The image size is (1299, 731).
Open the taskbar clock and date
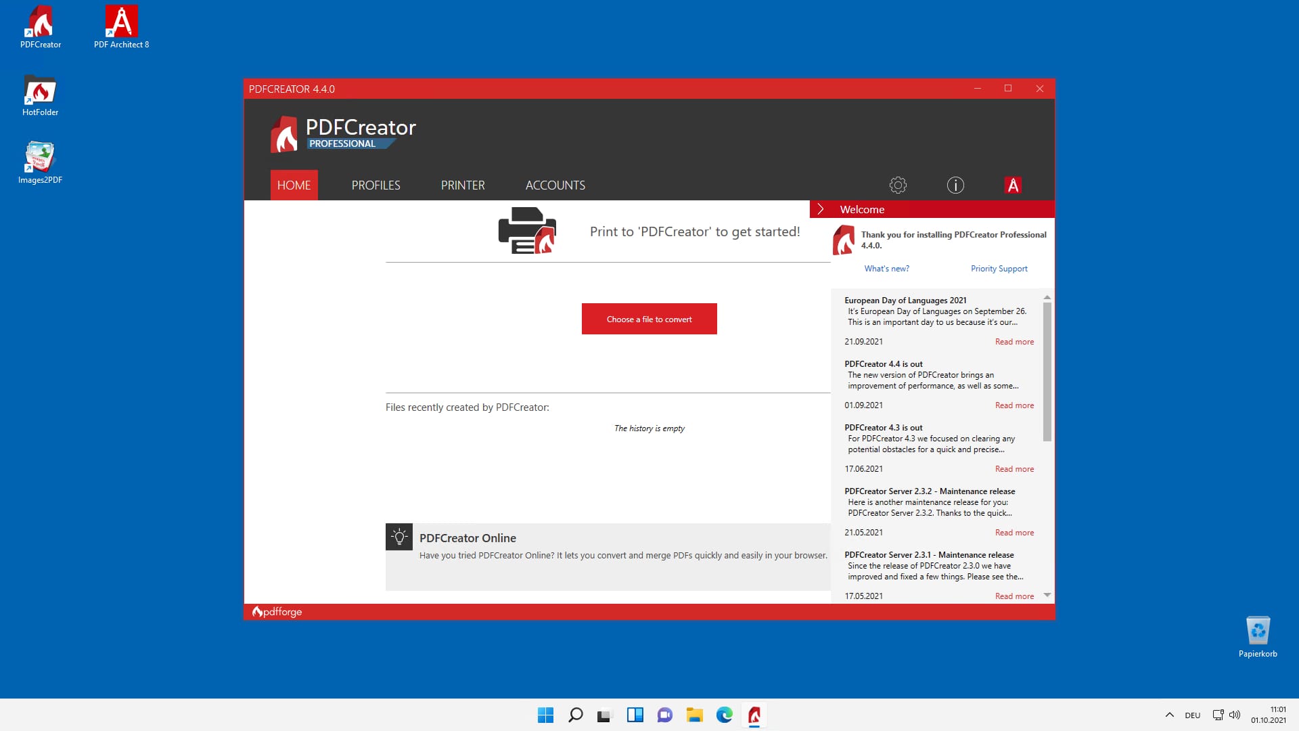pyautogui.click(x=1269, y=715)
